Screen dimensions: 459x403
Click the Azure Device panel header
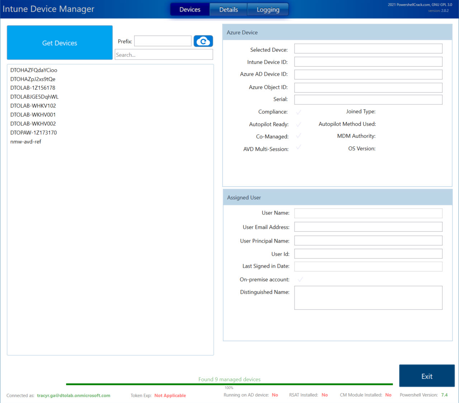[x=337, y=32]
